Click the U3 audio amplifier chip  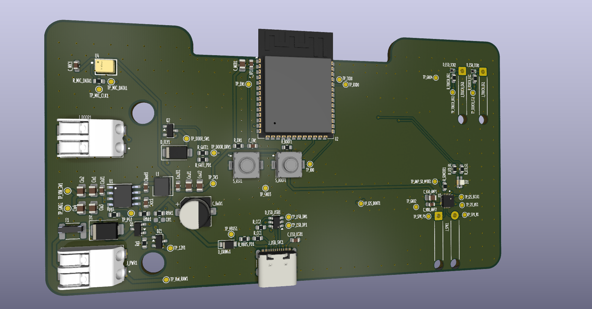448,201
